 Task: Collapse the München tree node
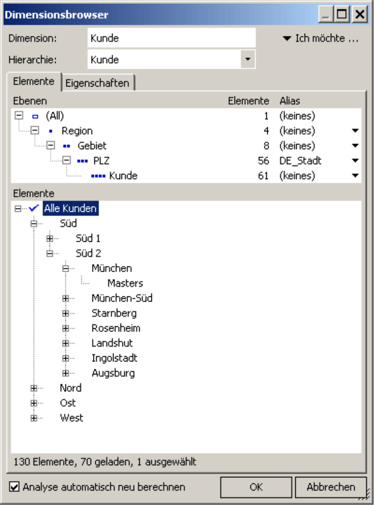(65, 268)
